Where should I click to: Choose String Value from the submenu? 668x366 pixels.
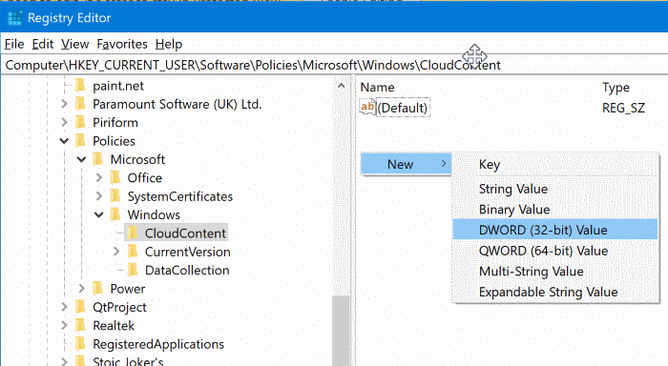point(555,189)
